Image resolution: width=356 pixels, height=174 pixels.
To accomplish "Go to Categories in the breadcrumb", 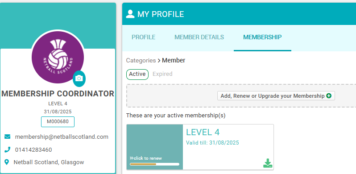I will [x=141, y=60].
